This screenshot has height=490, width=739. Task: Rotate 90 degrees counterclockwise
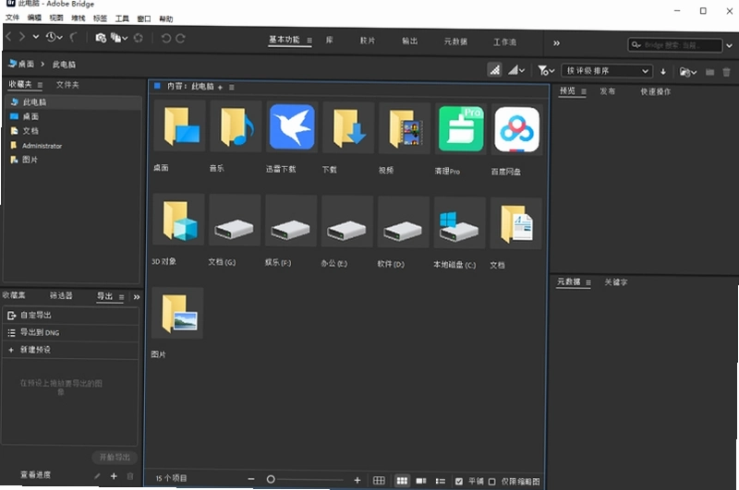(166, 38)
